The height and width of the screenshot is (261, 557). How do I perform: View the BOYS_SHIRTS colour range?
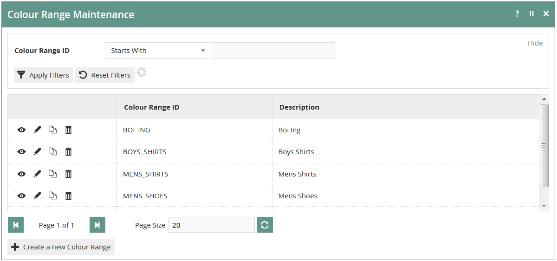click(21, 152)
